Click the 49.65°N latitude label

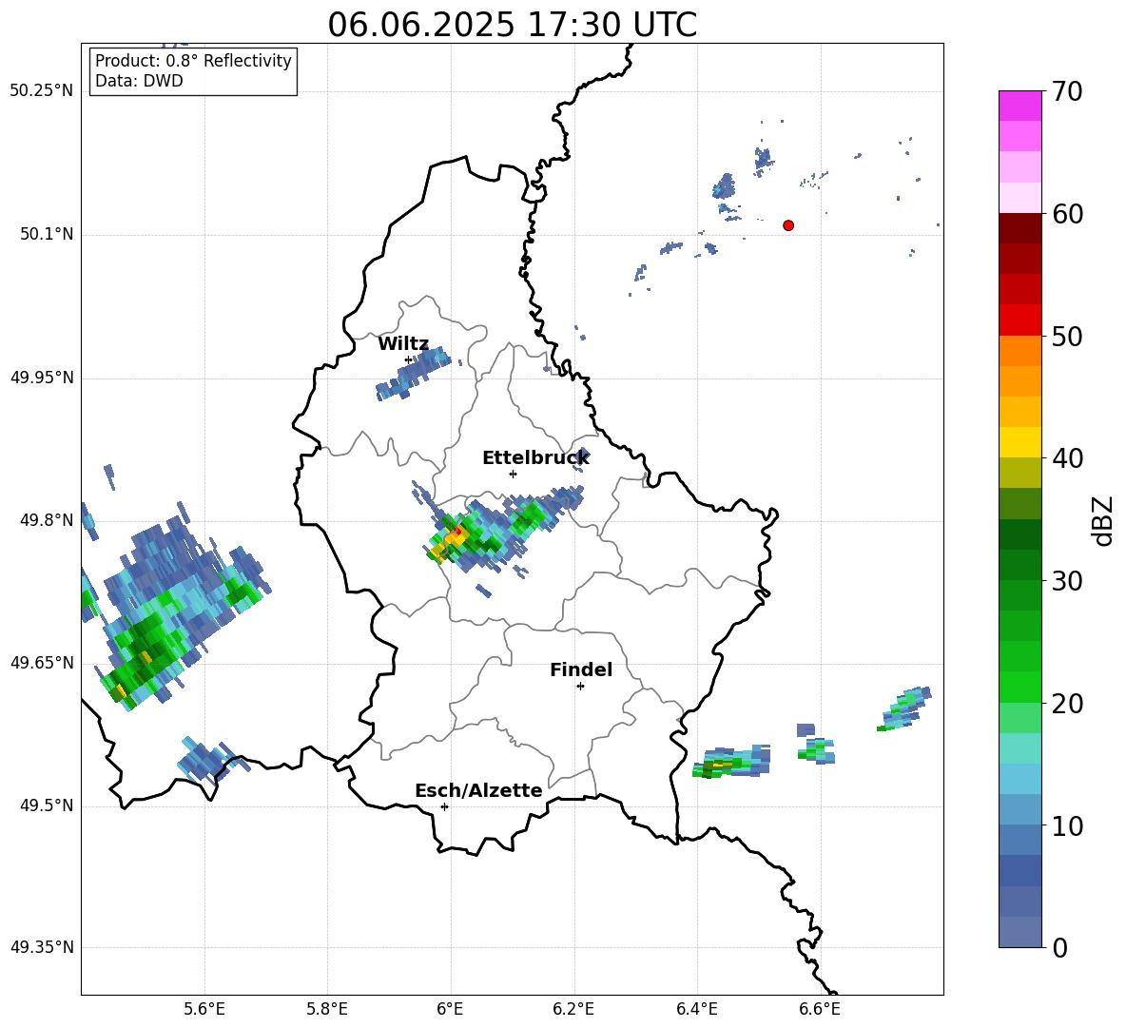pyautogui.click(x=42, y=662)
